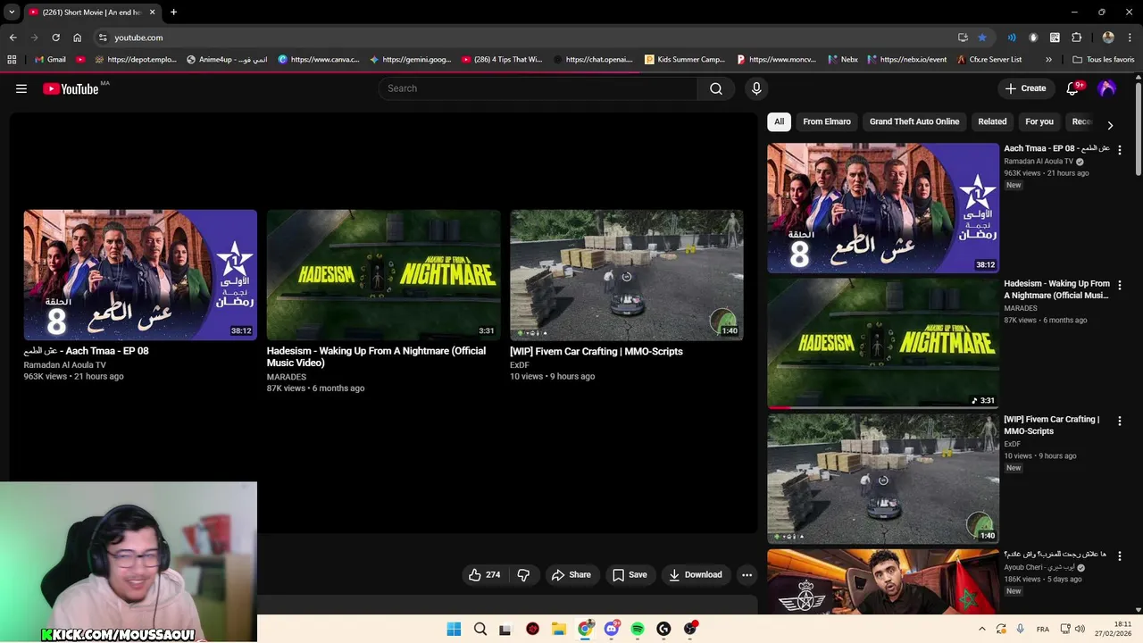This screenshot has width=1143, height=643.
Task: Open the Chrome extensions puzzle icon
Action: coord(1076,38)
